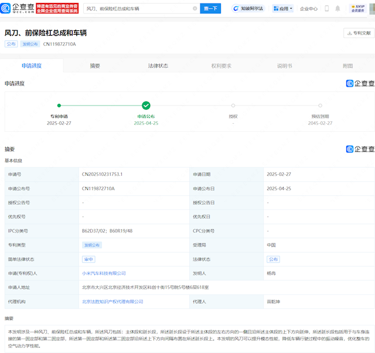The image size is (375, 353).
Task: Select application number CN202510231753.1
Action: 102,174
